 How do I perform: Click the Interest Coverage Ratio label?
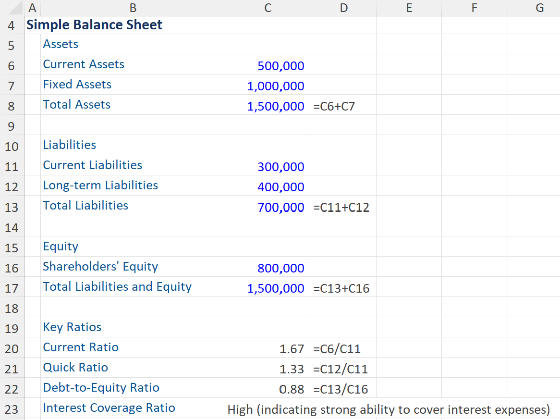click(x=109, y=408)
